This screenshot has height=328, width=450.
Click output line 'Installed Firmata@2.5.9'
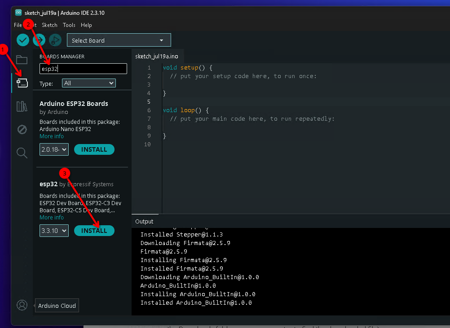click(182, 269)
